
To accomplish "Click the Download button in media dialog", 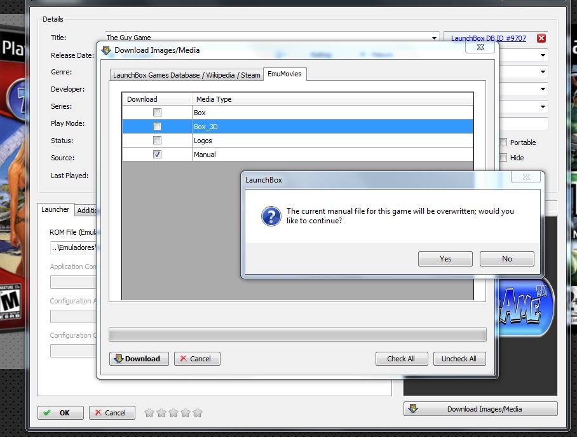I will coord(139,359).
